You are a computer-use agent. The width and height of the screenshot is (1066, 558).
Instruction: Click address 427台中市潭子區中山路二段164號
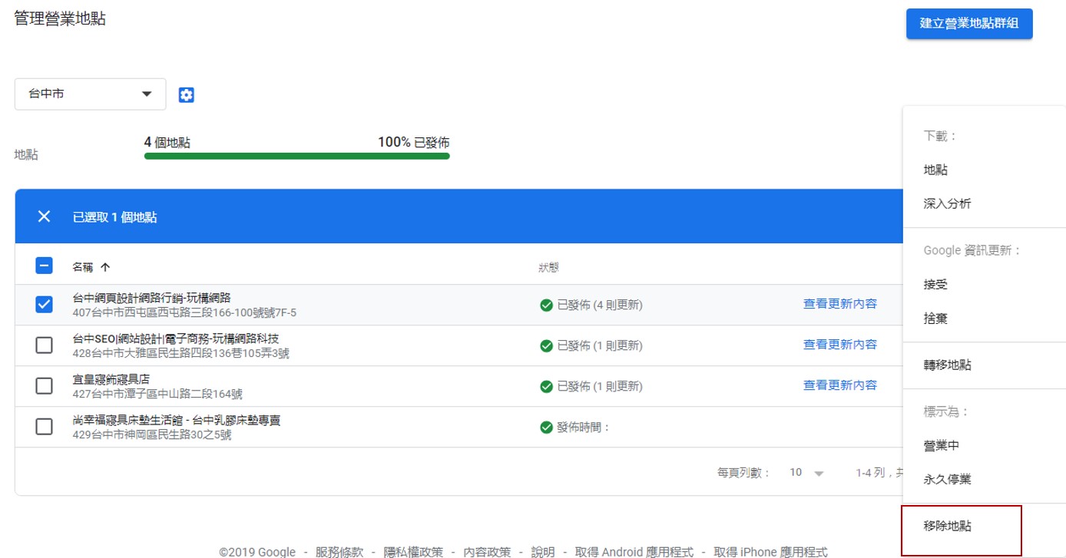coord(157,394)
